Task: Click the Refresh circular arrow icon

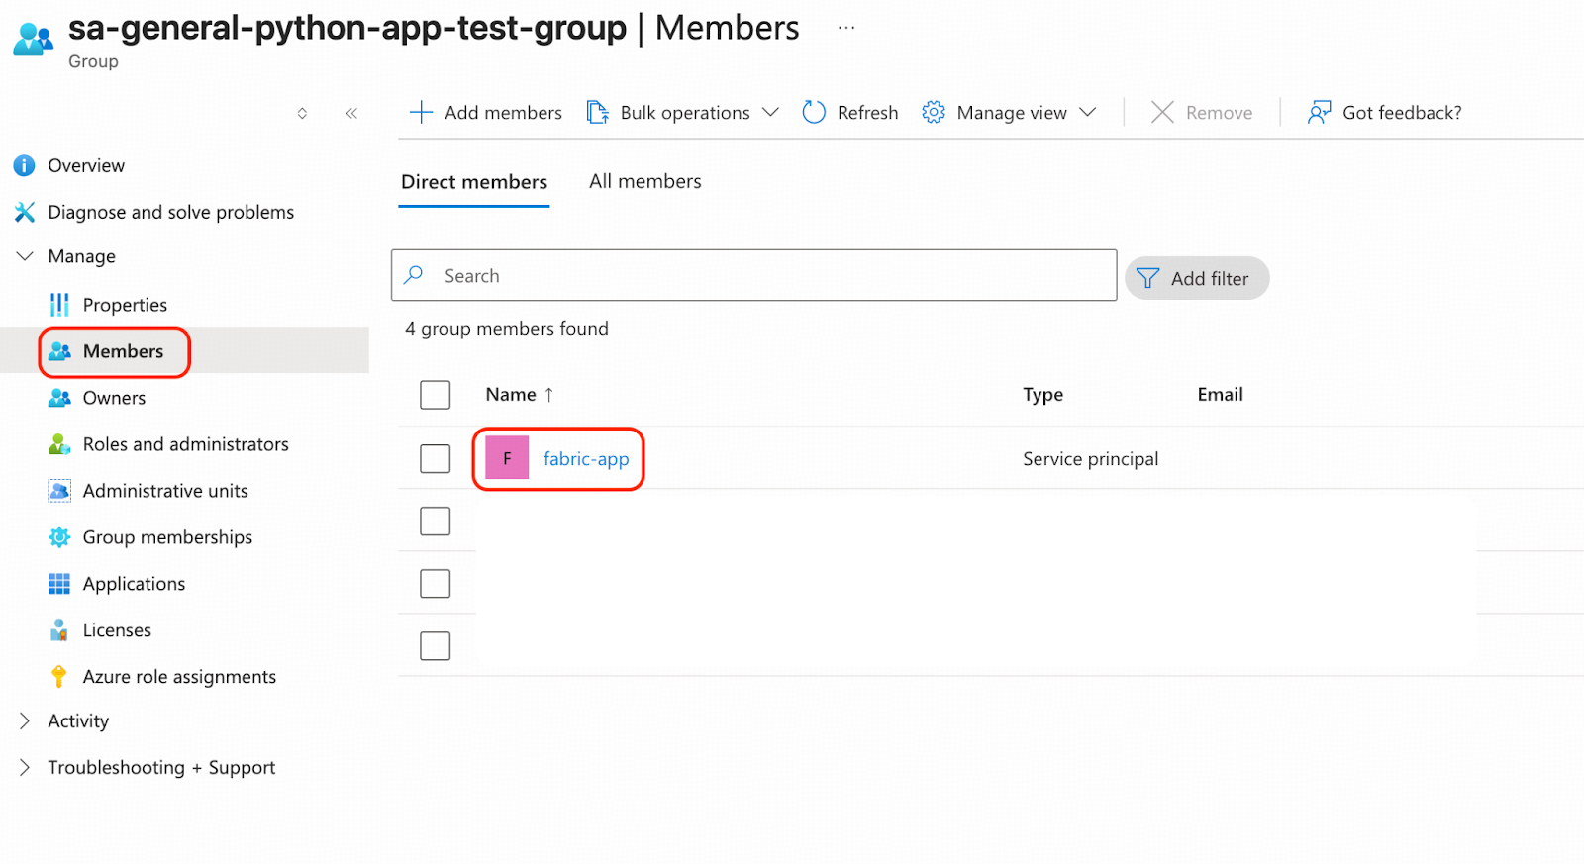Action: point(814,113)
